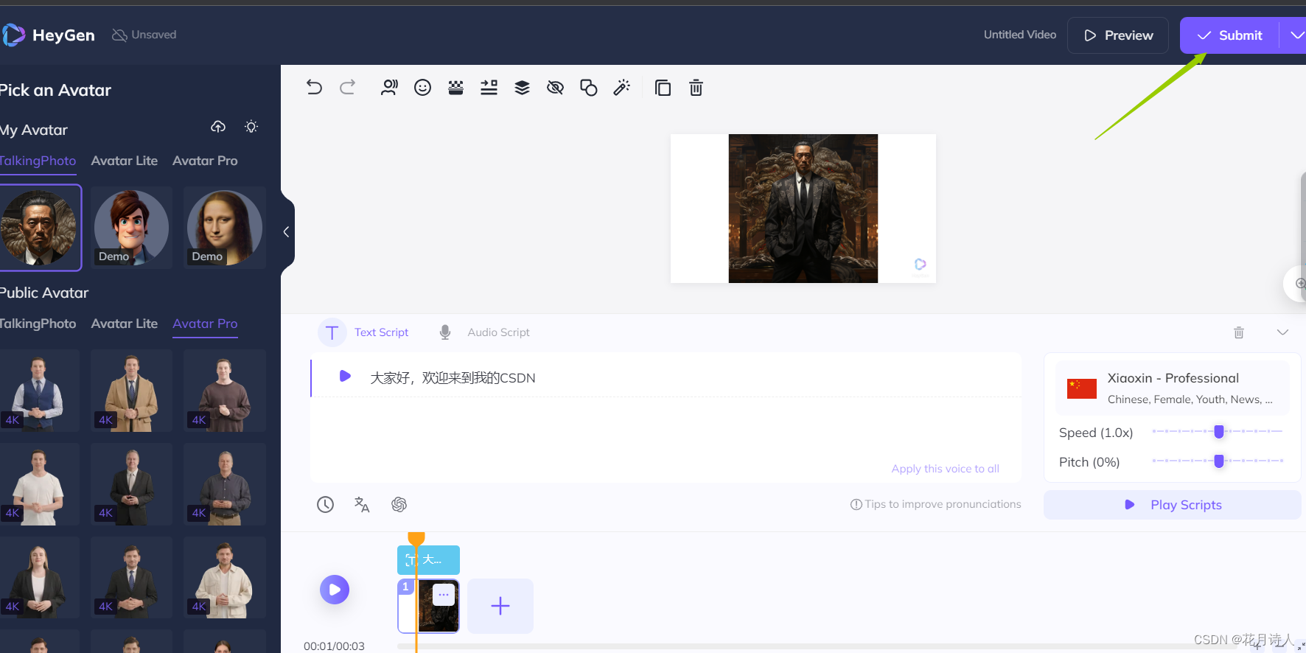Viewport: 1306px width, 653px height.
Task: Click the ChatGPT script writer icon
Action: click(399, 504)
